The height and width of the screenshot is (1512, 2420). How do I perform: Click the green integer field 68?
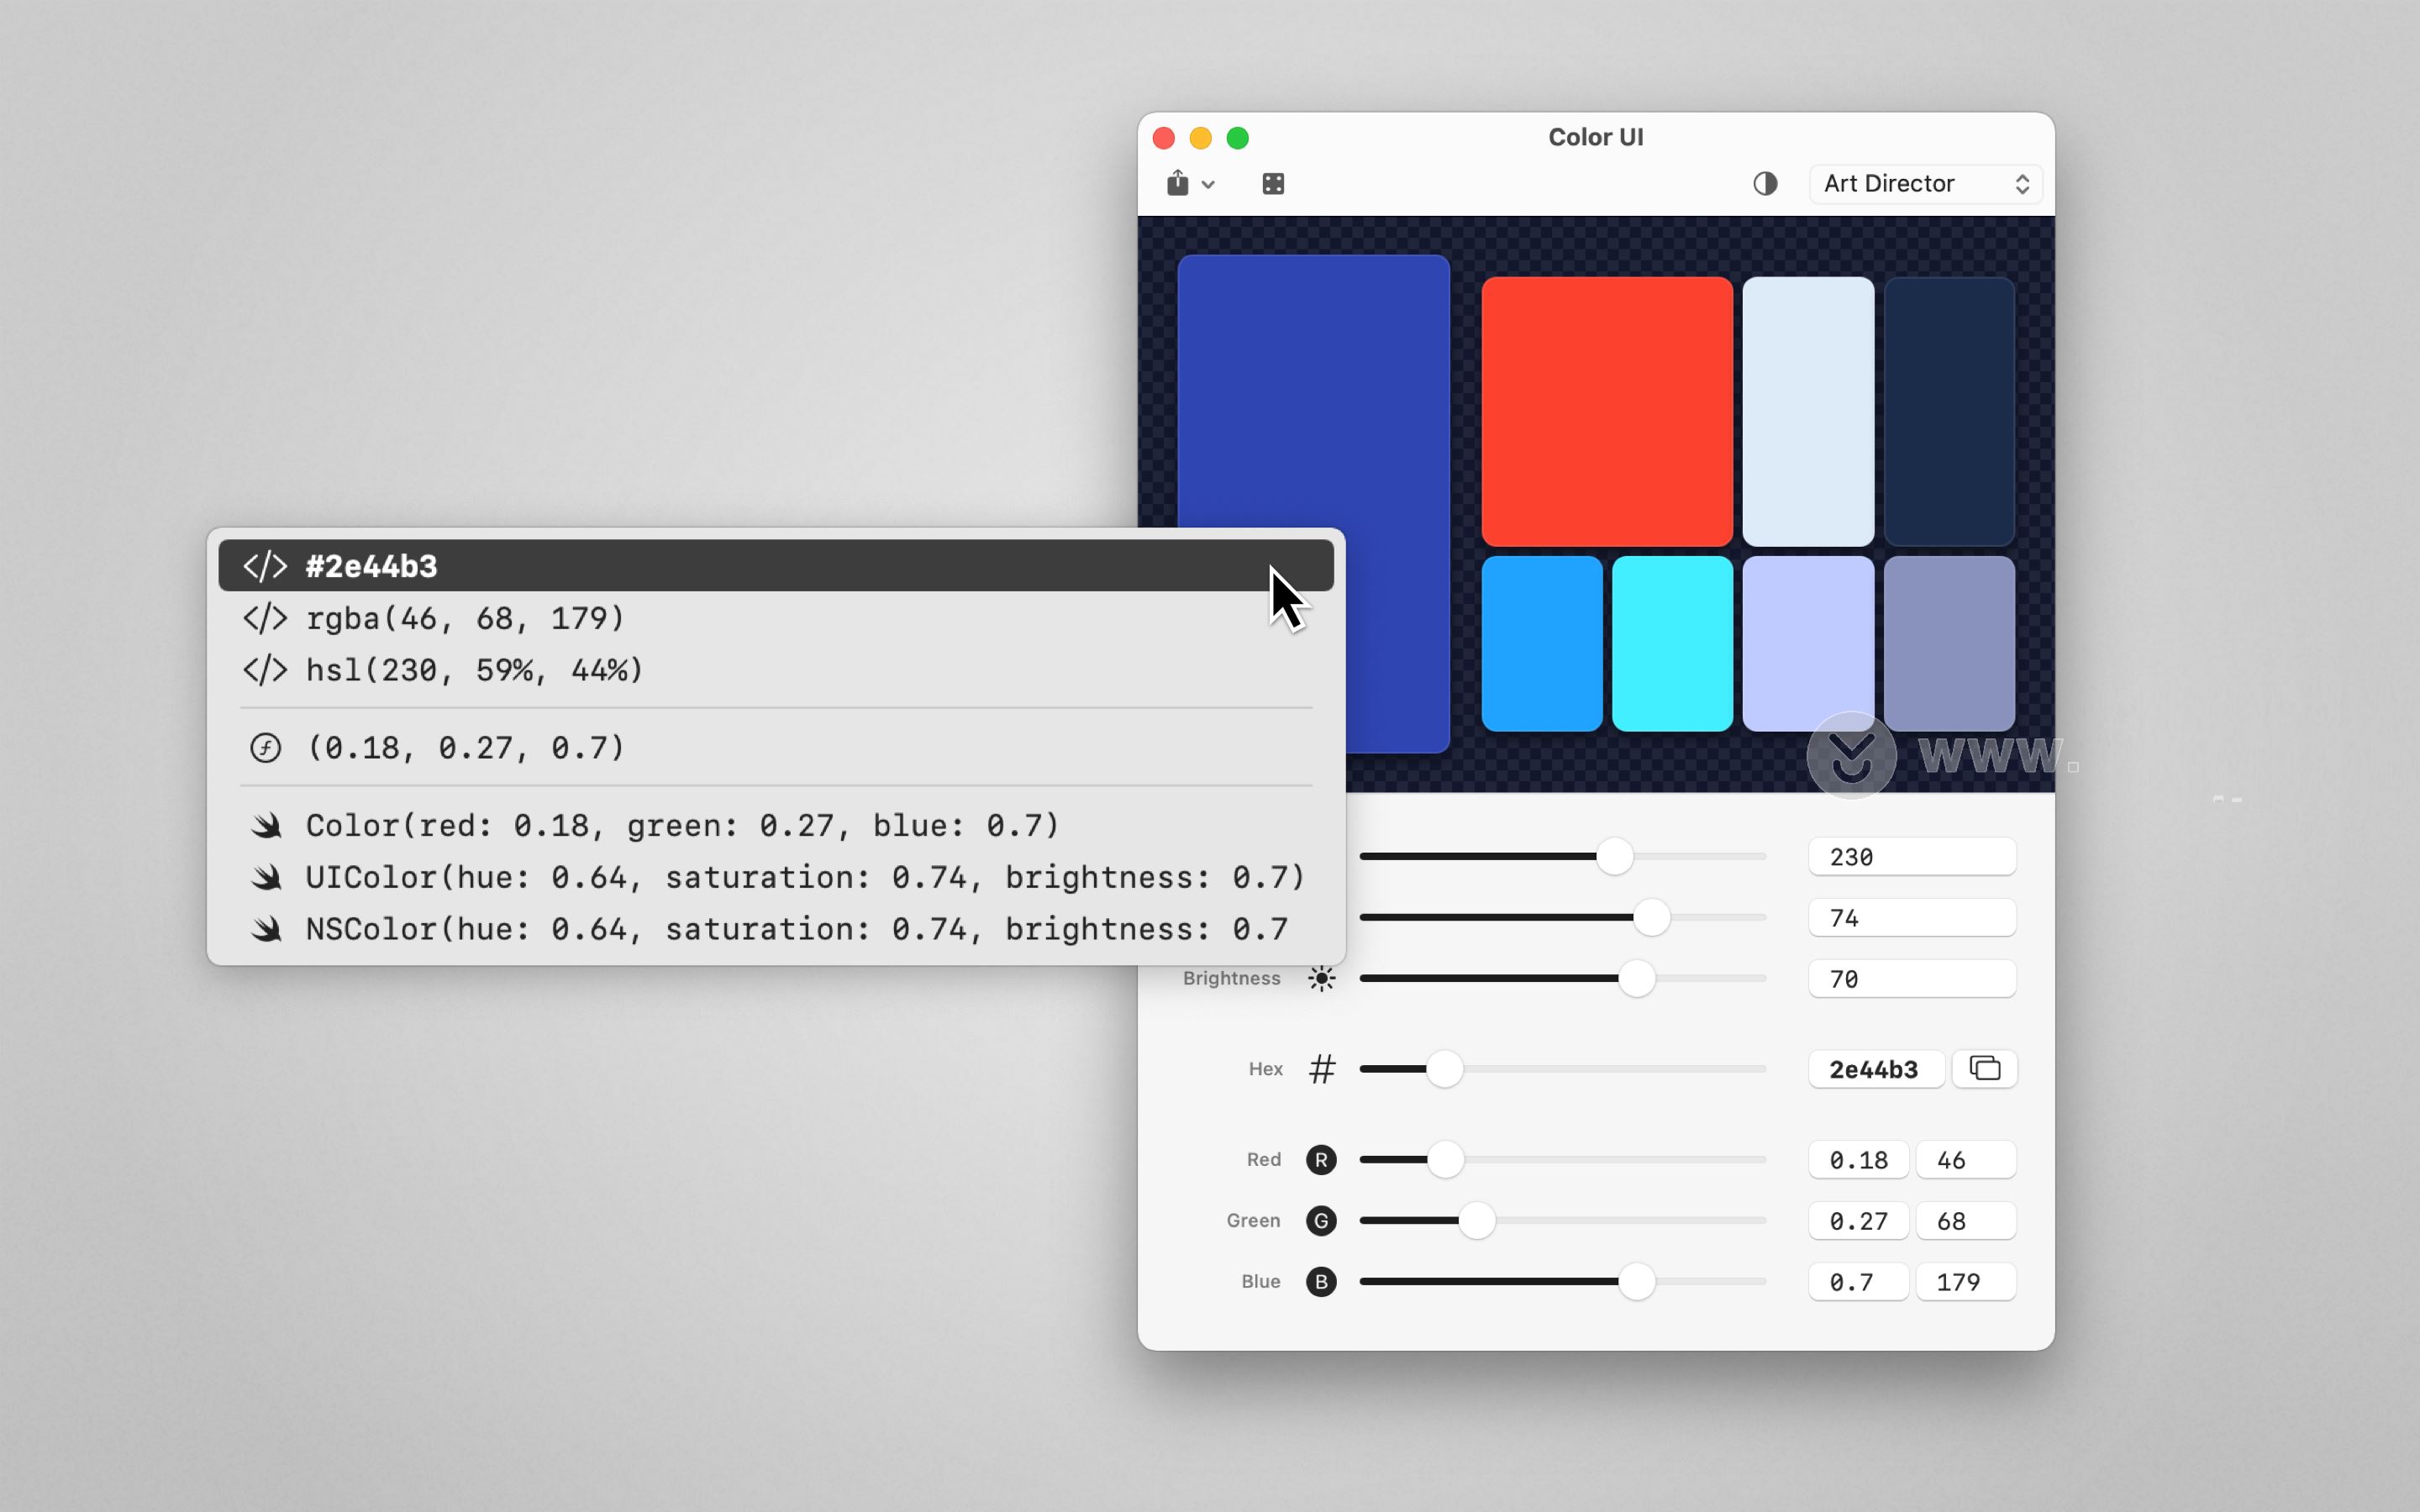(1966, 1221)
